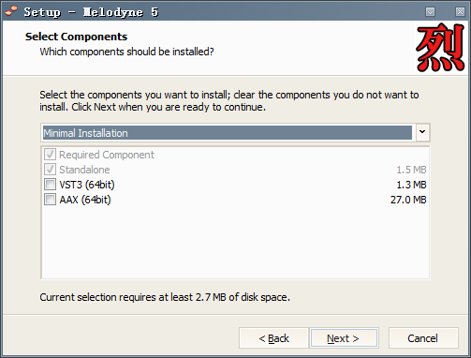Screen dimensions: 471x358
Task: Enable the AAX (64bit) checkbox
Action: (x=50, y=200)
